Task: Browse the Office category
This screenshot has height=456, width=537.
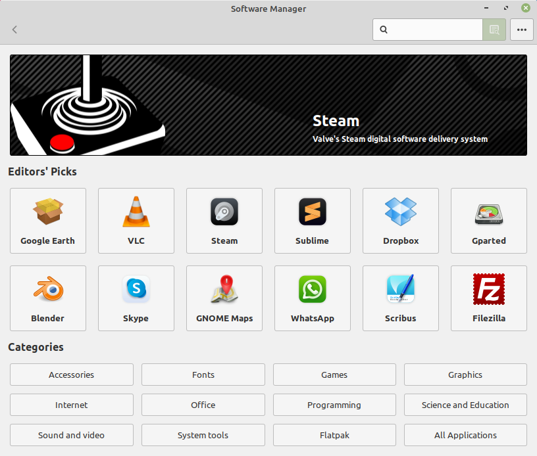Action: click(x=203, y=405)
